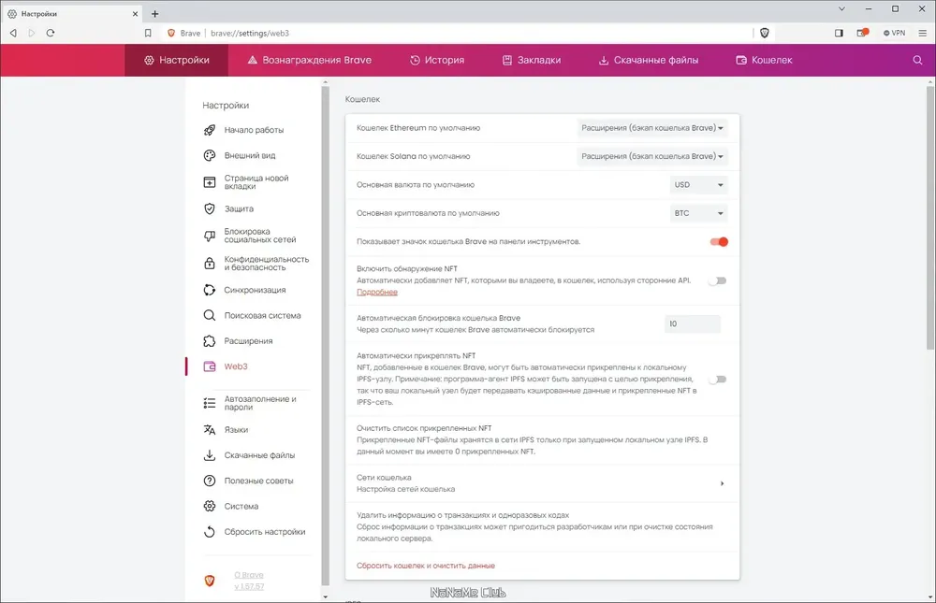Click the search settings magnifier icon
The width and height of the screenshot is (936, 603).
917,60
